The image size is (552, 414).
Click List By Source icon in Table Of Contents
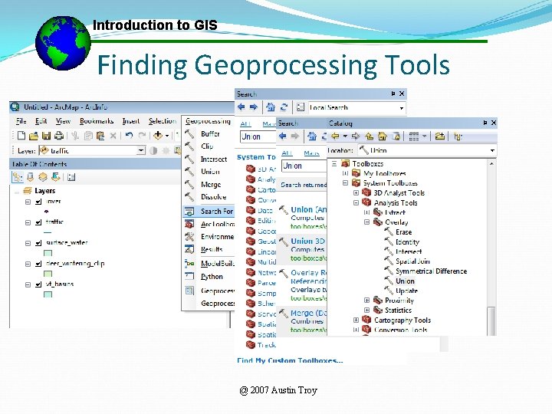(30, 177)
